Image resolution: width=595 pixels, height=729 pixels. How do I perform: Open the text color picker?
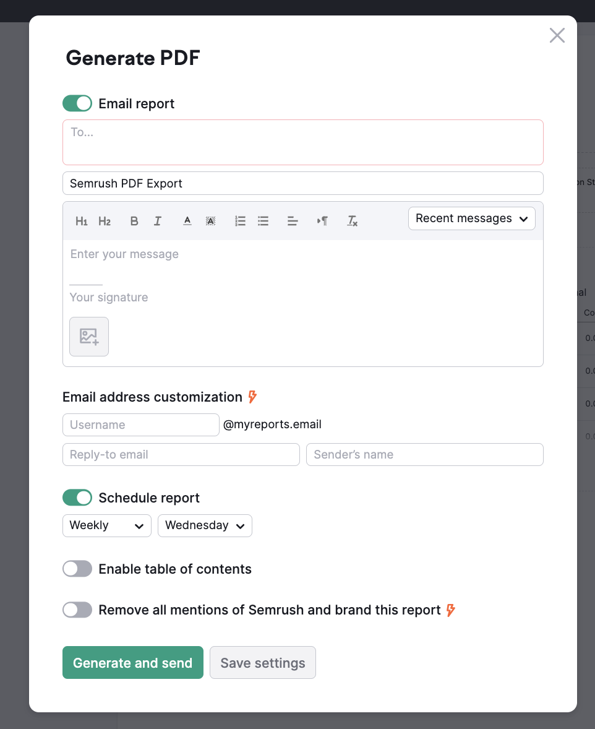pyautogui.click(x=187, y=222)
